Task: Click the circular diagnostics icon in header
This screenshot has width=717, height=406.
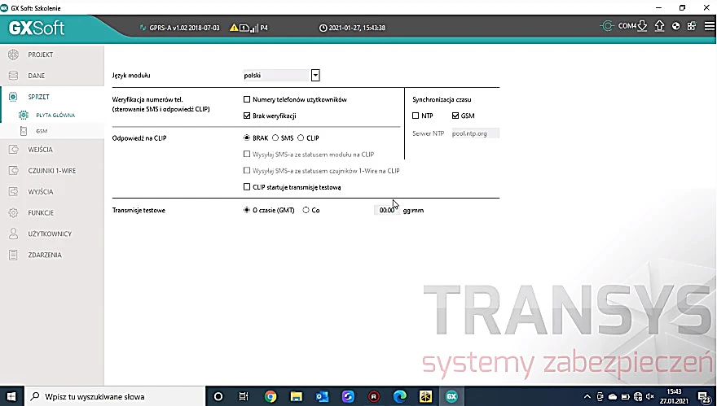Action: [675, 26]
